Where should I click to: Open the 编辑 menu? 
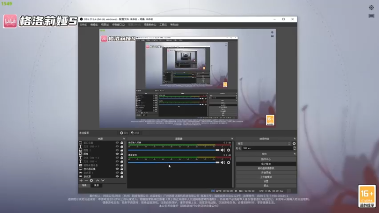point(94,25)
